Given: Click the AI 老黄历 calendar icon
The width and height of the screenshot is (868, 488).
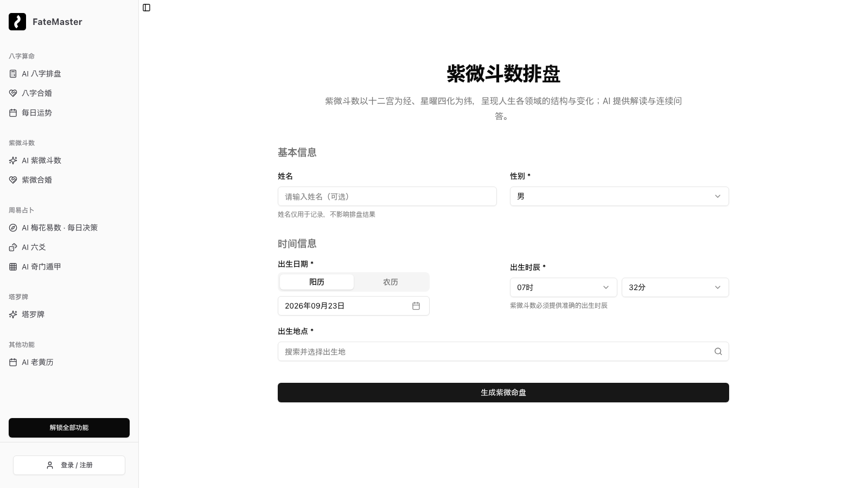Looking at the screenshot, I should pos(13,362).
